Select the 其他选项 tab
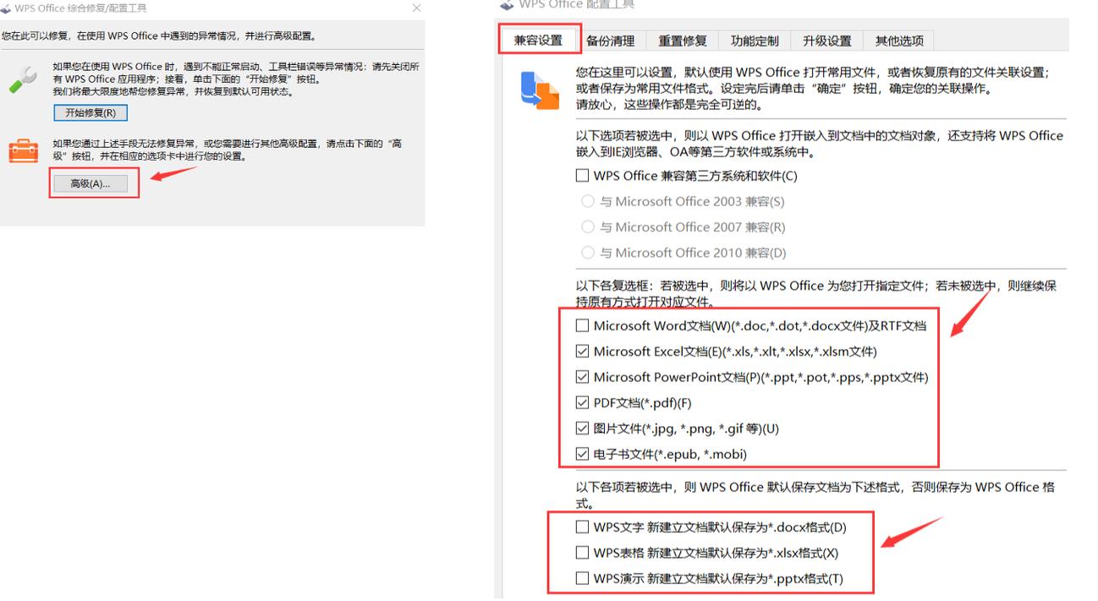The image size is (1098, 601). tap(899, 41)
